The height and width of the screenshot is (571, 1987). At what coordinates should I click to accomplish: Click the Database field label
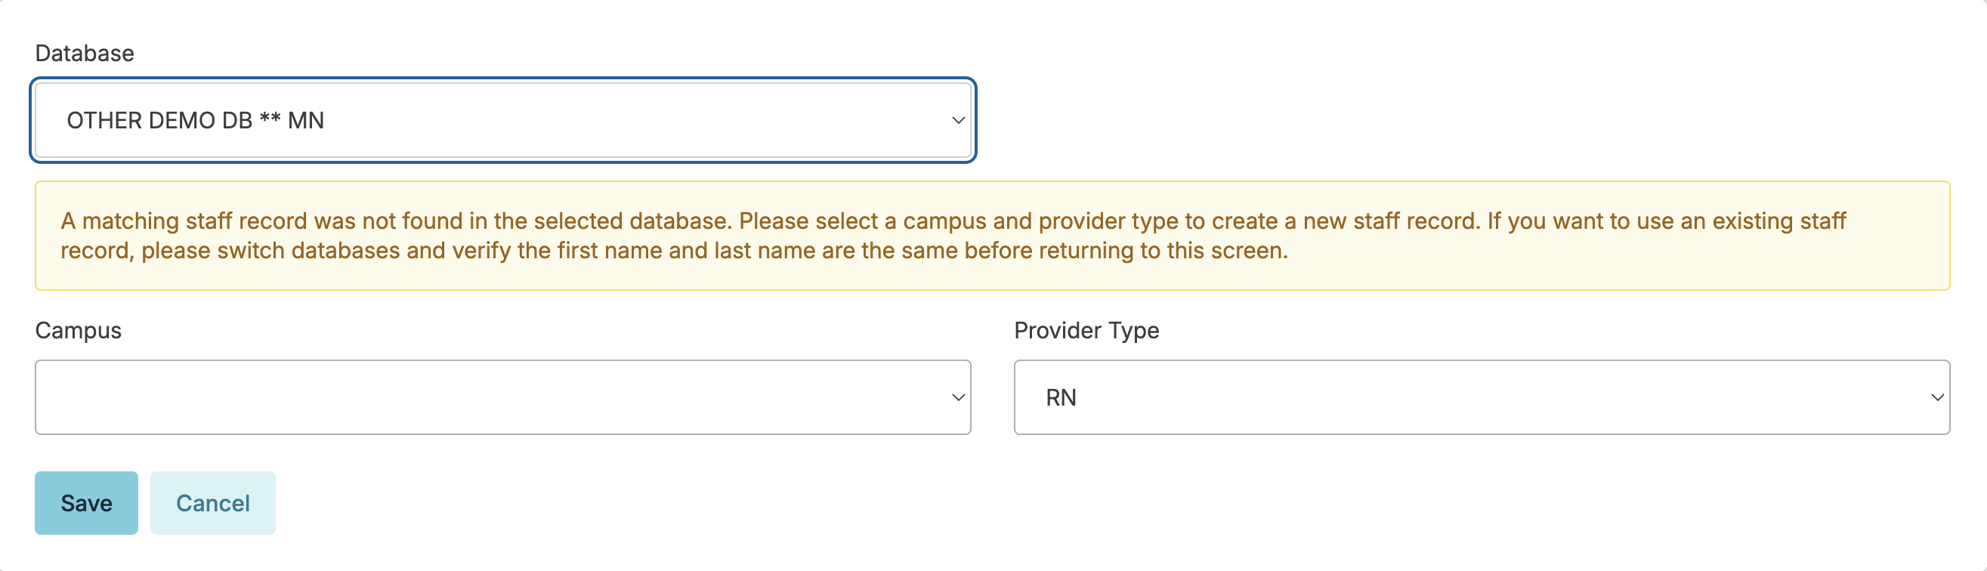[x=85, y=53]
